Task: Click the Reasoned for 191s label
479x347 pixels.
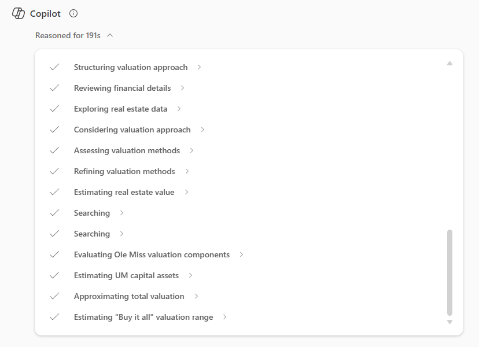Action: [68, 35]
